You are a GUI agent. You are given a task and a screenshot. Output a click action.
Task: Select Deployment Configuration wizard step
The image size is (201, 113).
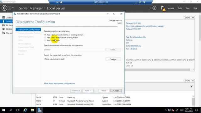(28, 30)
